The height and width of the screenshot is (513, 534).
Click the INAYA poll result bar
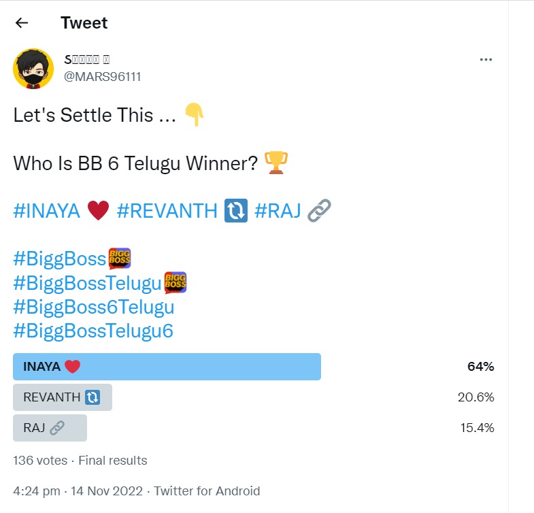(167, 367)
